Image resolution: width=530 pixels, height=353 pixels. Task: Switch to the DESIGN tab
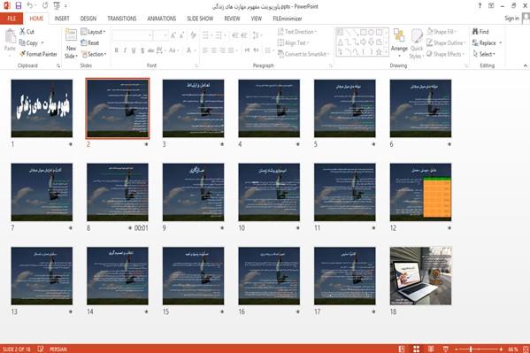(88, 19)
